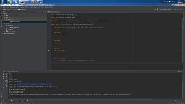This screenshot has height=104, width=185.
Task: Collapse scripts folder under out
Action: click(7, 20)
